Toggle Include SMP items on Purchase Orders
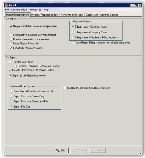 pyautogui.click(x=10, y=70)
